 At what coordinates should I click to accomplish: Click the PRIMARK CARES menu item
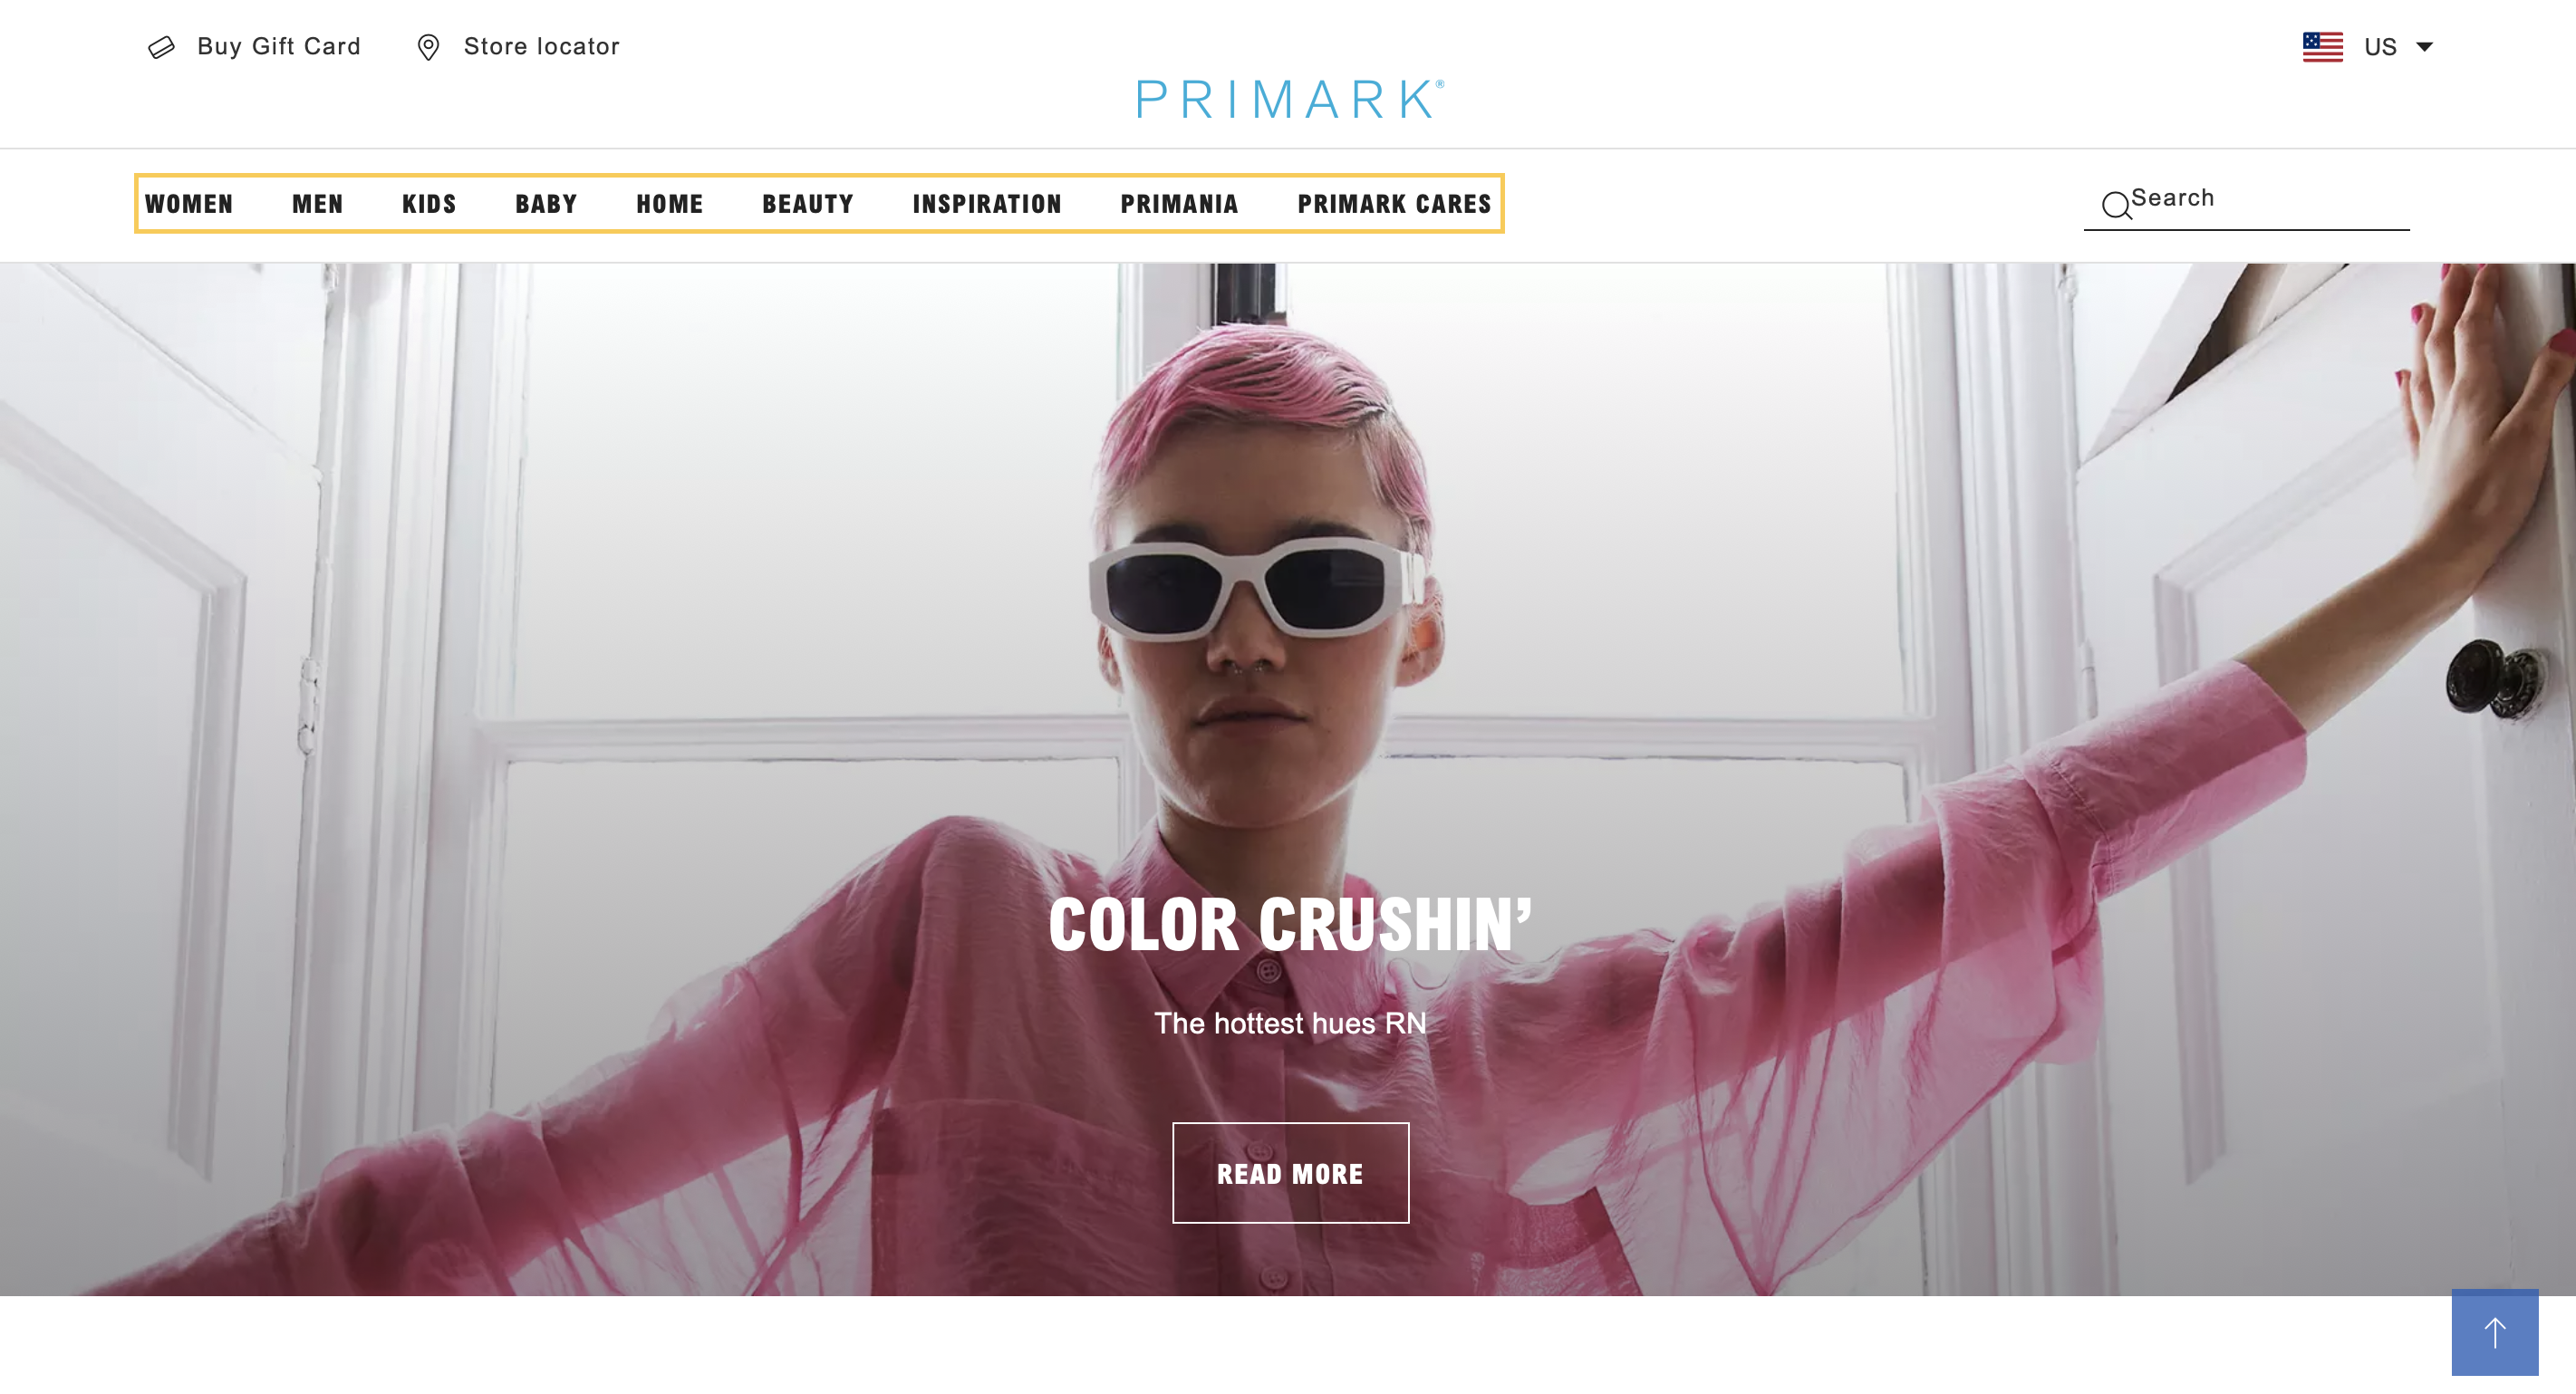tap(1393, 205)
